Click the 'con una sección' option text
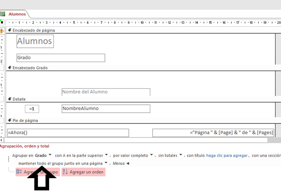Image resolution: width=281 pixels, height=194 pixels. [266, 156]
